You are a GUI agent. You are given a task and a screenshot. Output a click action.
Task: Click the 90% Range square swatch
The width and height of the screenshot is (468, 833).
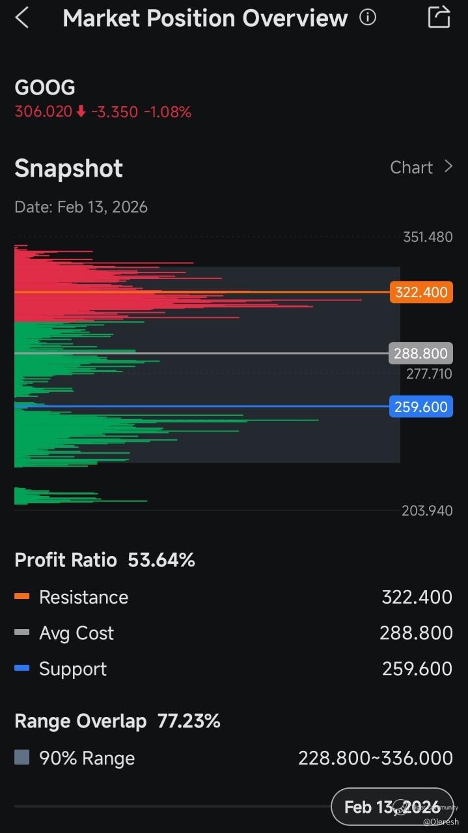22,757
